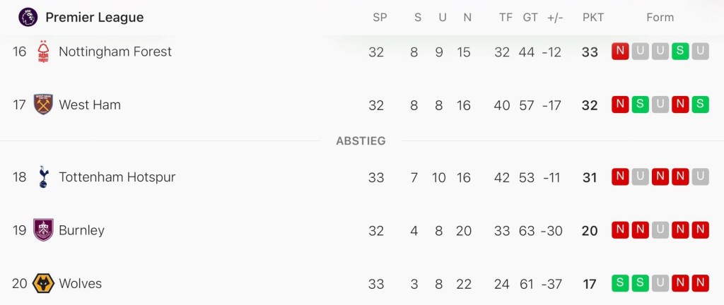Click the Burnley club crest
This screenshot has width=724, height=305.
[44, 230]
